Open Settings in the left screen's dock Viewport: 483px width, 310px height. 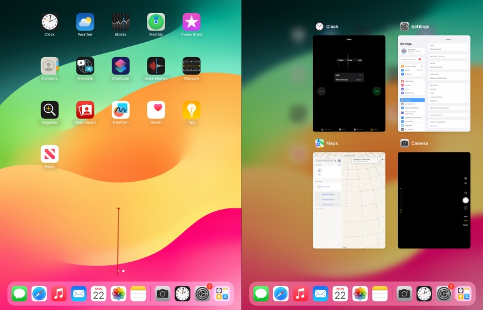(x=202, y=294)
